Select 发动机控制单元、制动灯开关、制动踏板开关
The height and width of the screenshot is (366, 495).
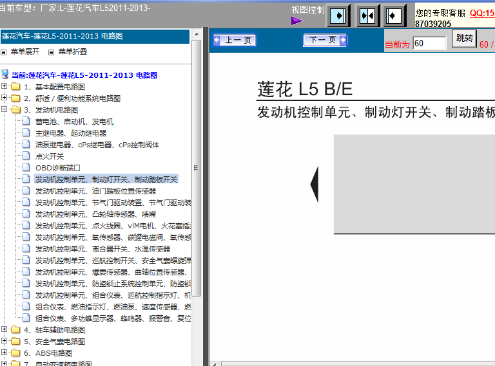click(x=106, y=179)
